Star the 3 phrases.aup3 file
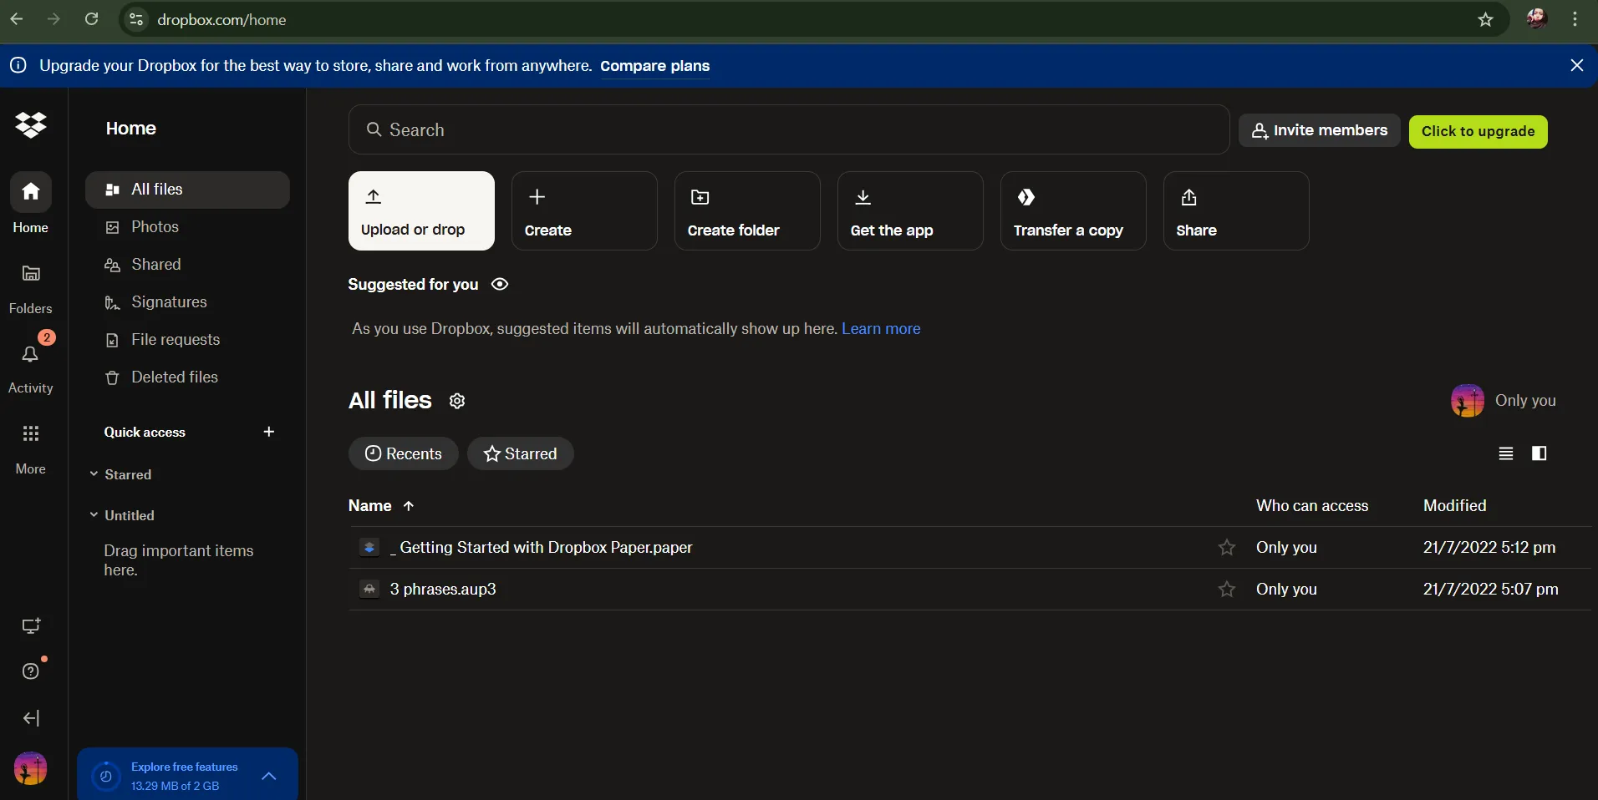 (x=1227, y=590)
